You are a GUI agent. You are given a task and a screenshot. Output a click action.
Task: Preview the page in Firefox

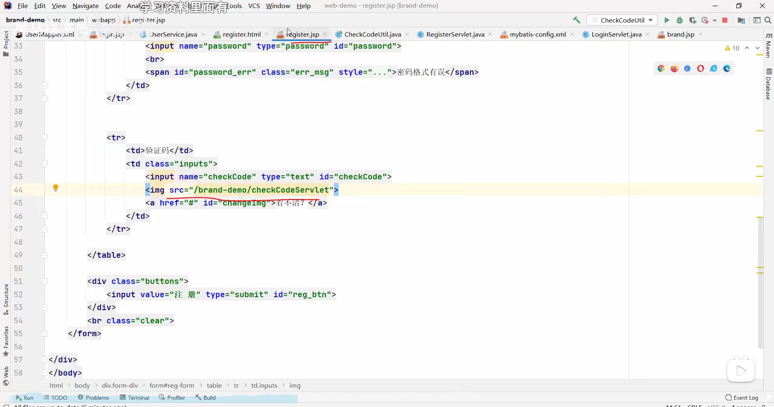(674, 68)
